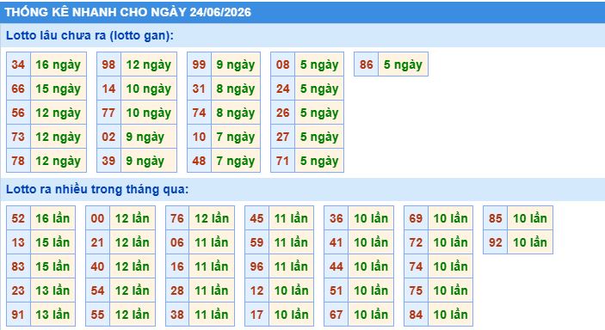Click lotto number 34 in gan table
605x330 pixels.
(x=18, y=64)
